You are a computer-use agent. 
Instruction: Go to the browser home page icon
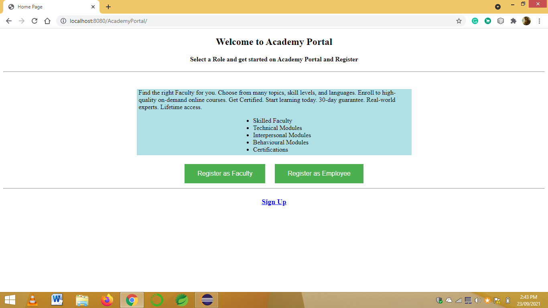[47, 21]
